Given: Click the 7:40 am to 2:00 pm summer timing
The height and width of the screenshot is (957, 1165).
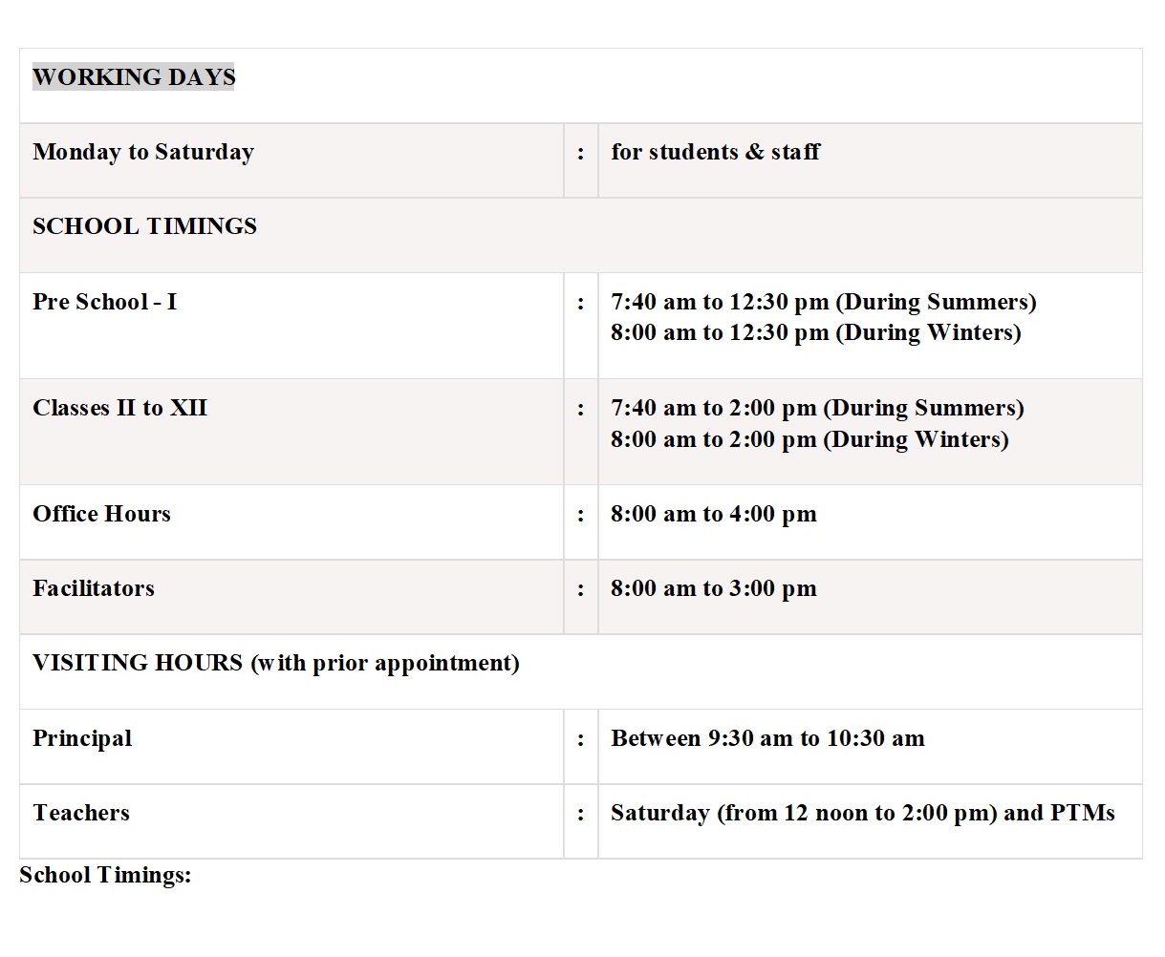Looking at the screenshot, I should pyautogui.click(x=817, y=408).
